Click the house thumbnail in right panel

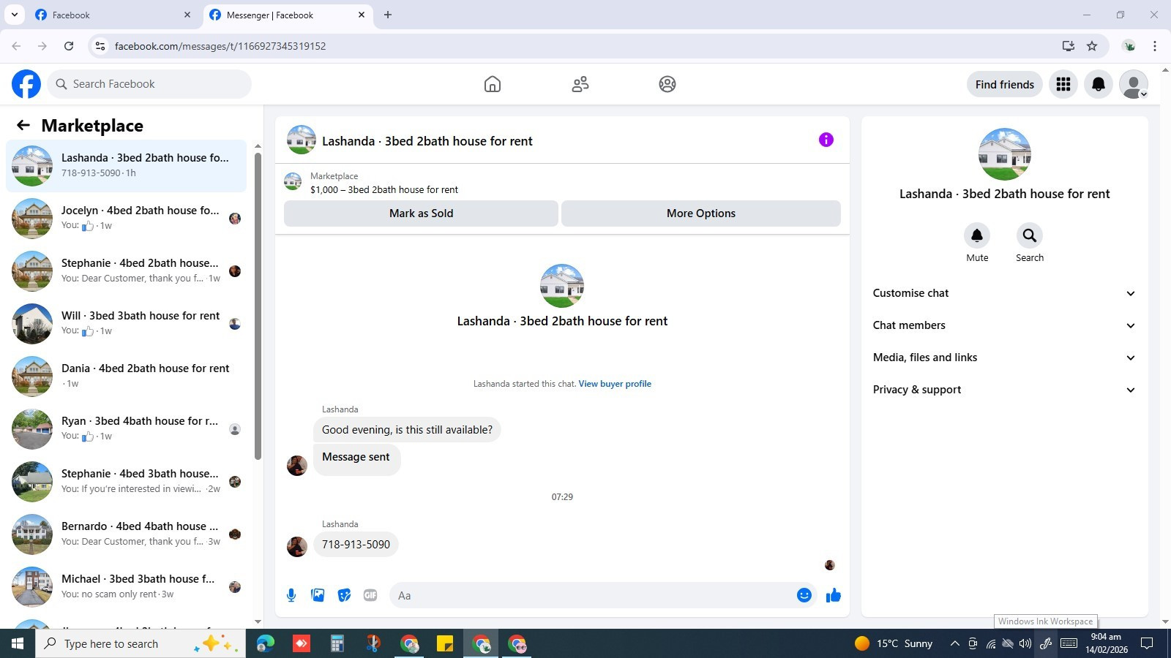tap(1005, 154)
